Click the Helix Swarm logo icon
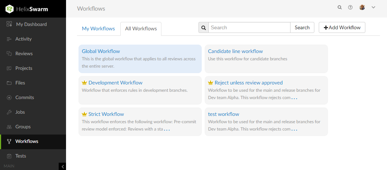Screen dimensions: 387x170 coord(10,9)
